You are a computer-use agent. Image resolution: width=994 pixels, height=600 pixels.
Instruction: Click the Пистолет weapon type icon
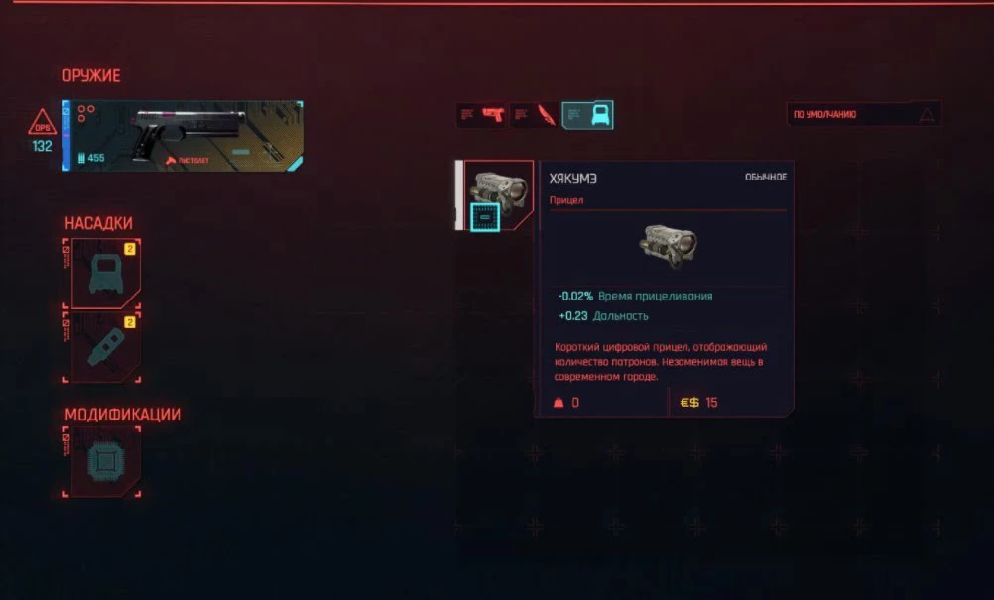(170, 161)
